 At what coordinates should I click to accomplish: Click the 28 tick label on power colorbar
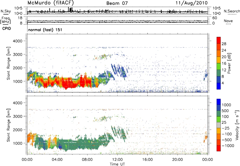coord(224,44)
